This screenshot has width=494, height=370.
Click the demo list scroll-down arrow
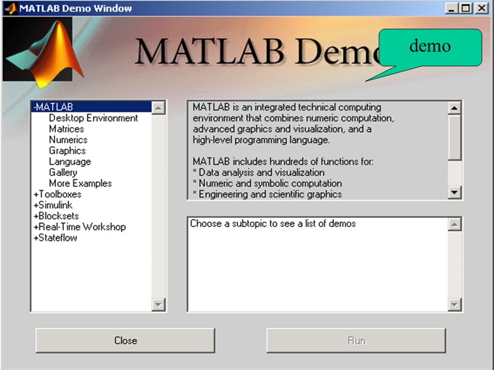coord(454,305)
